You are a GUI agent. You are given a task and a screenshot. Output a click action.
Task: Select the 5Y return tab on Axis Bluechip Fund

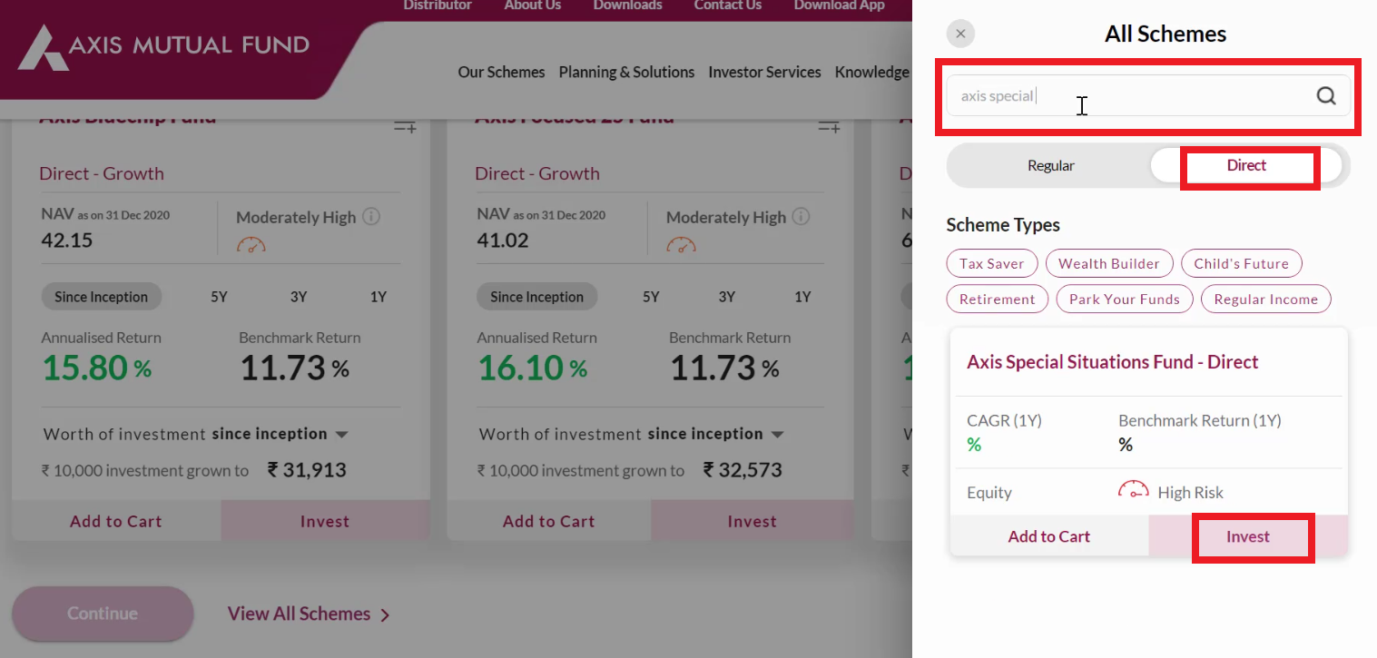219,296
